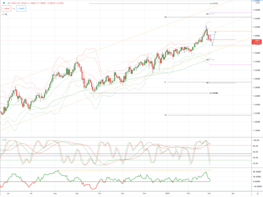Click the R1 pivot level label
This screenshot has height=197, width=263.
coord(166,17)
